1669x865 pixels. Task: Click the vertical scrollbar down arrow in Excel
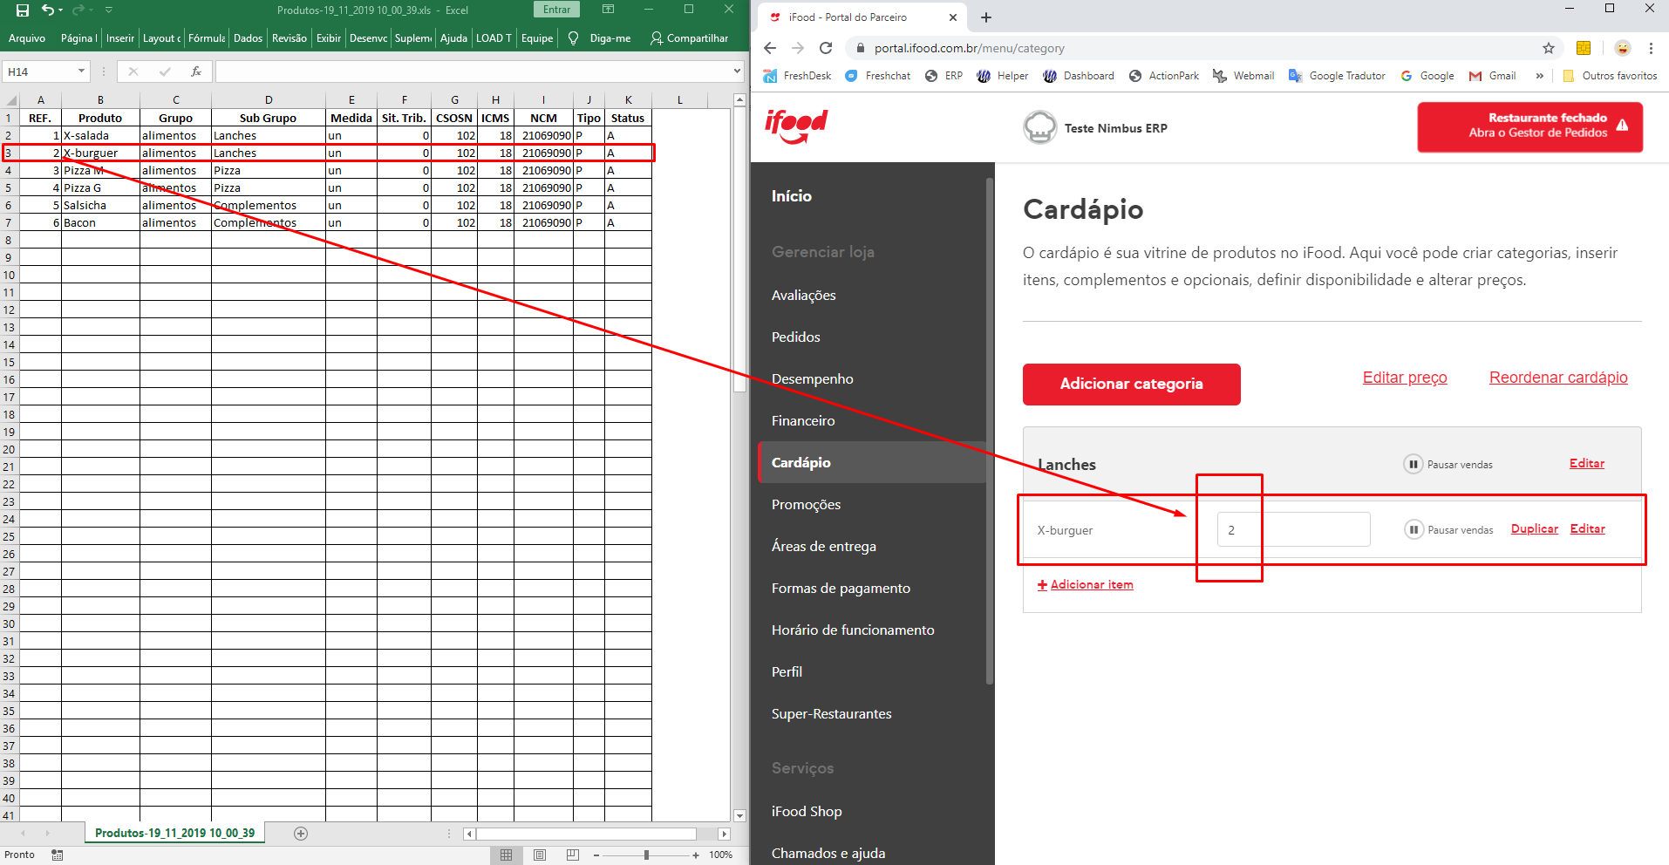pyautogui.click(x=739, y=816)
